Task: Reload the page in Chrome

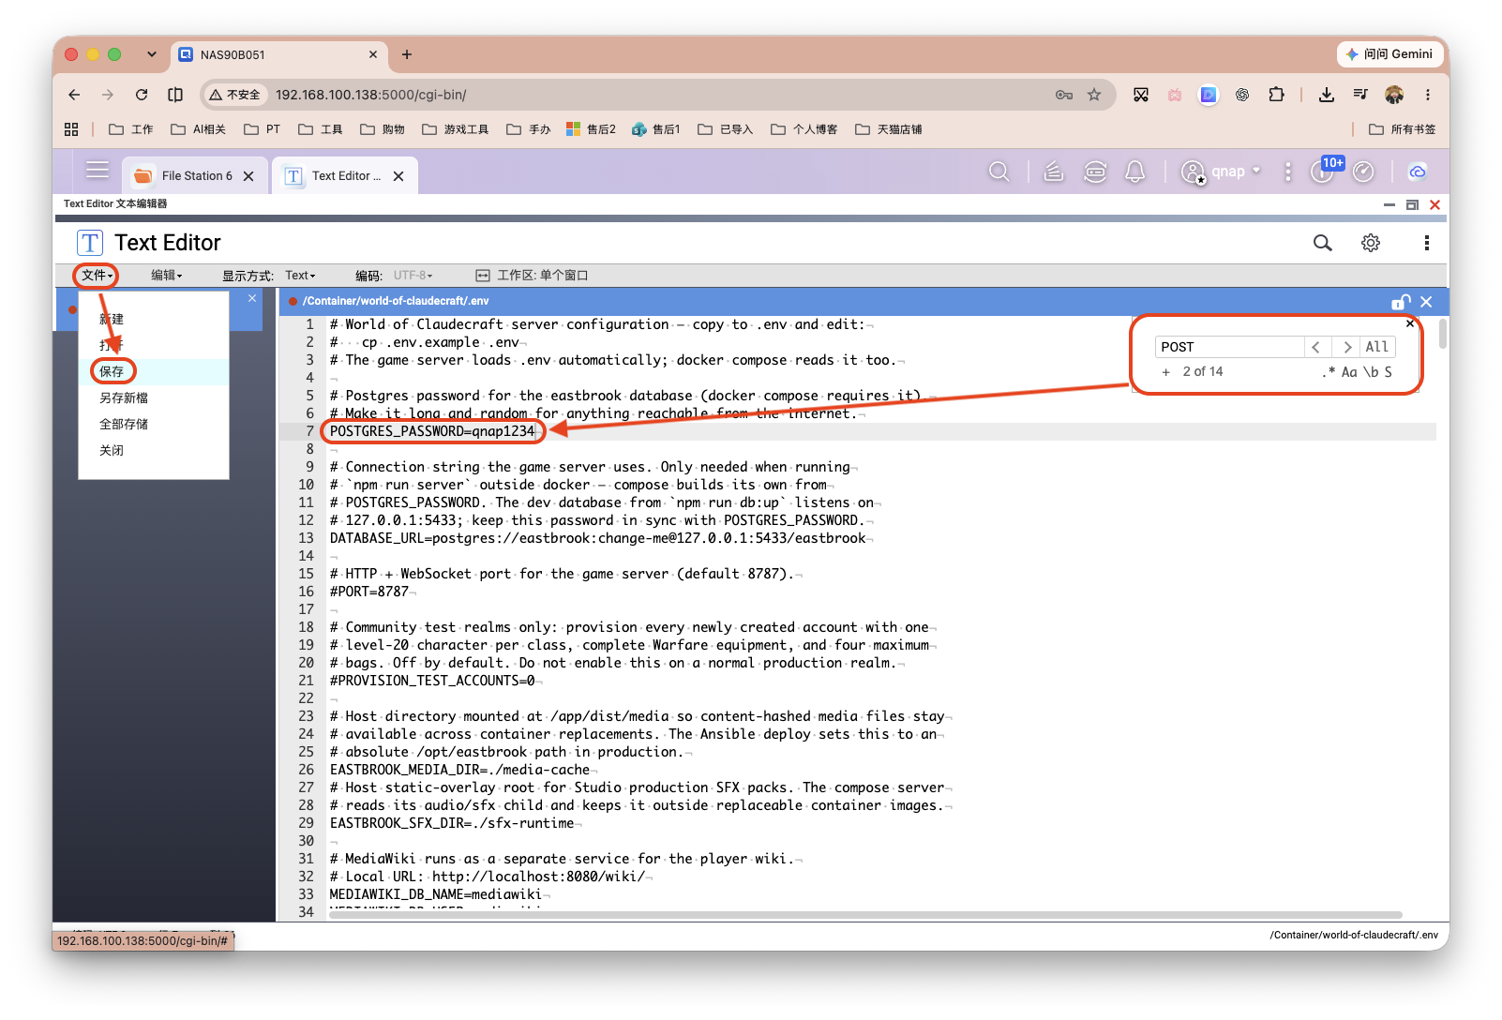Action: point(142,95)
